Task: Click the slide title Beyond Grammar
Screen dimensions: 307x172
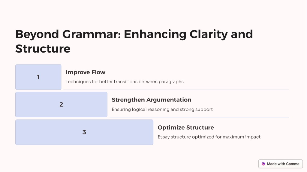Action: point(134,41)
